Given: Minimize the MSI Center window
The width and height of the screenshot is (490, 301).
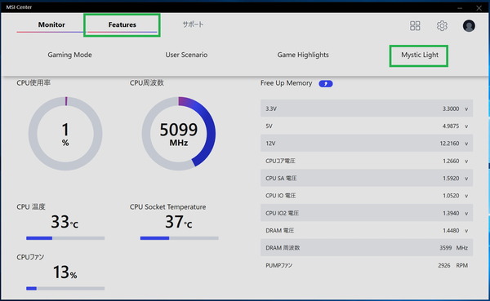Looking at the screenshot, I should tap(460, 8).
